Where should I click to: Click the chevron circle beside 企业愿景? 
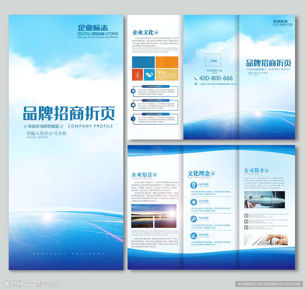[155, 174]
